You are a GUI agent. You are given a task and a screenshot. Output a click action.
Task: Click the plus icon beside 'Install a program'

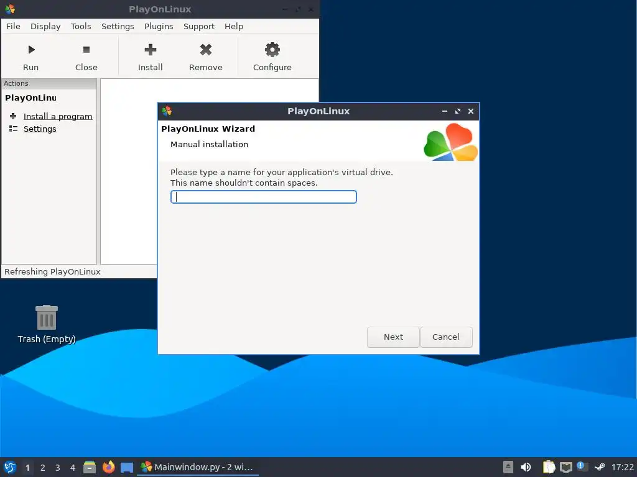pyautogui.click(x=13, y=116)
